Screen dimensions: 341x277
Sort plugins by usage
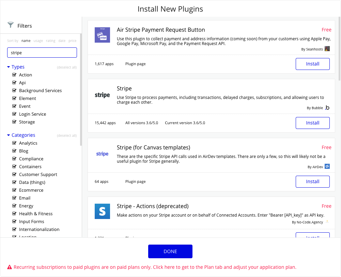pos(38,41)
